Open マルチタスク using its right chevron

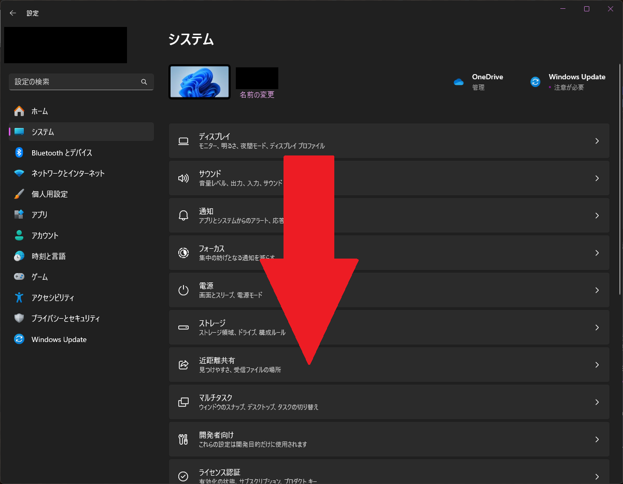(x=597, y=402)
